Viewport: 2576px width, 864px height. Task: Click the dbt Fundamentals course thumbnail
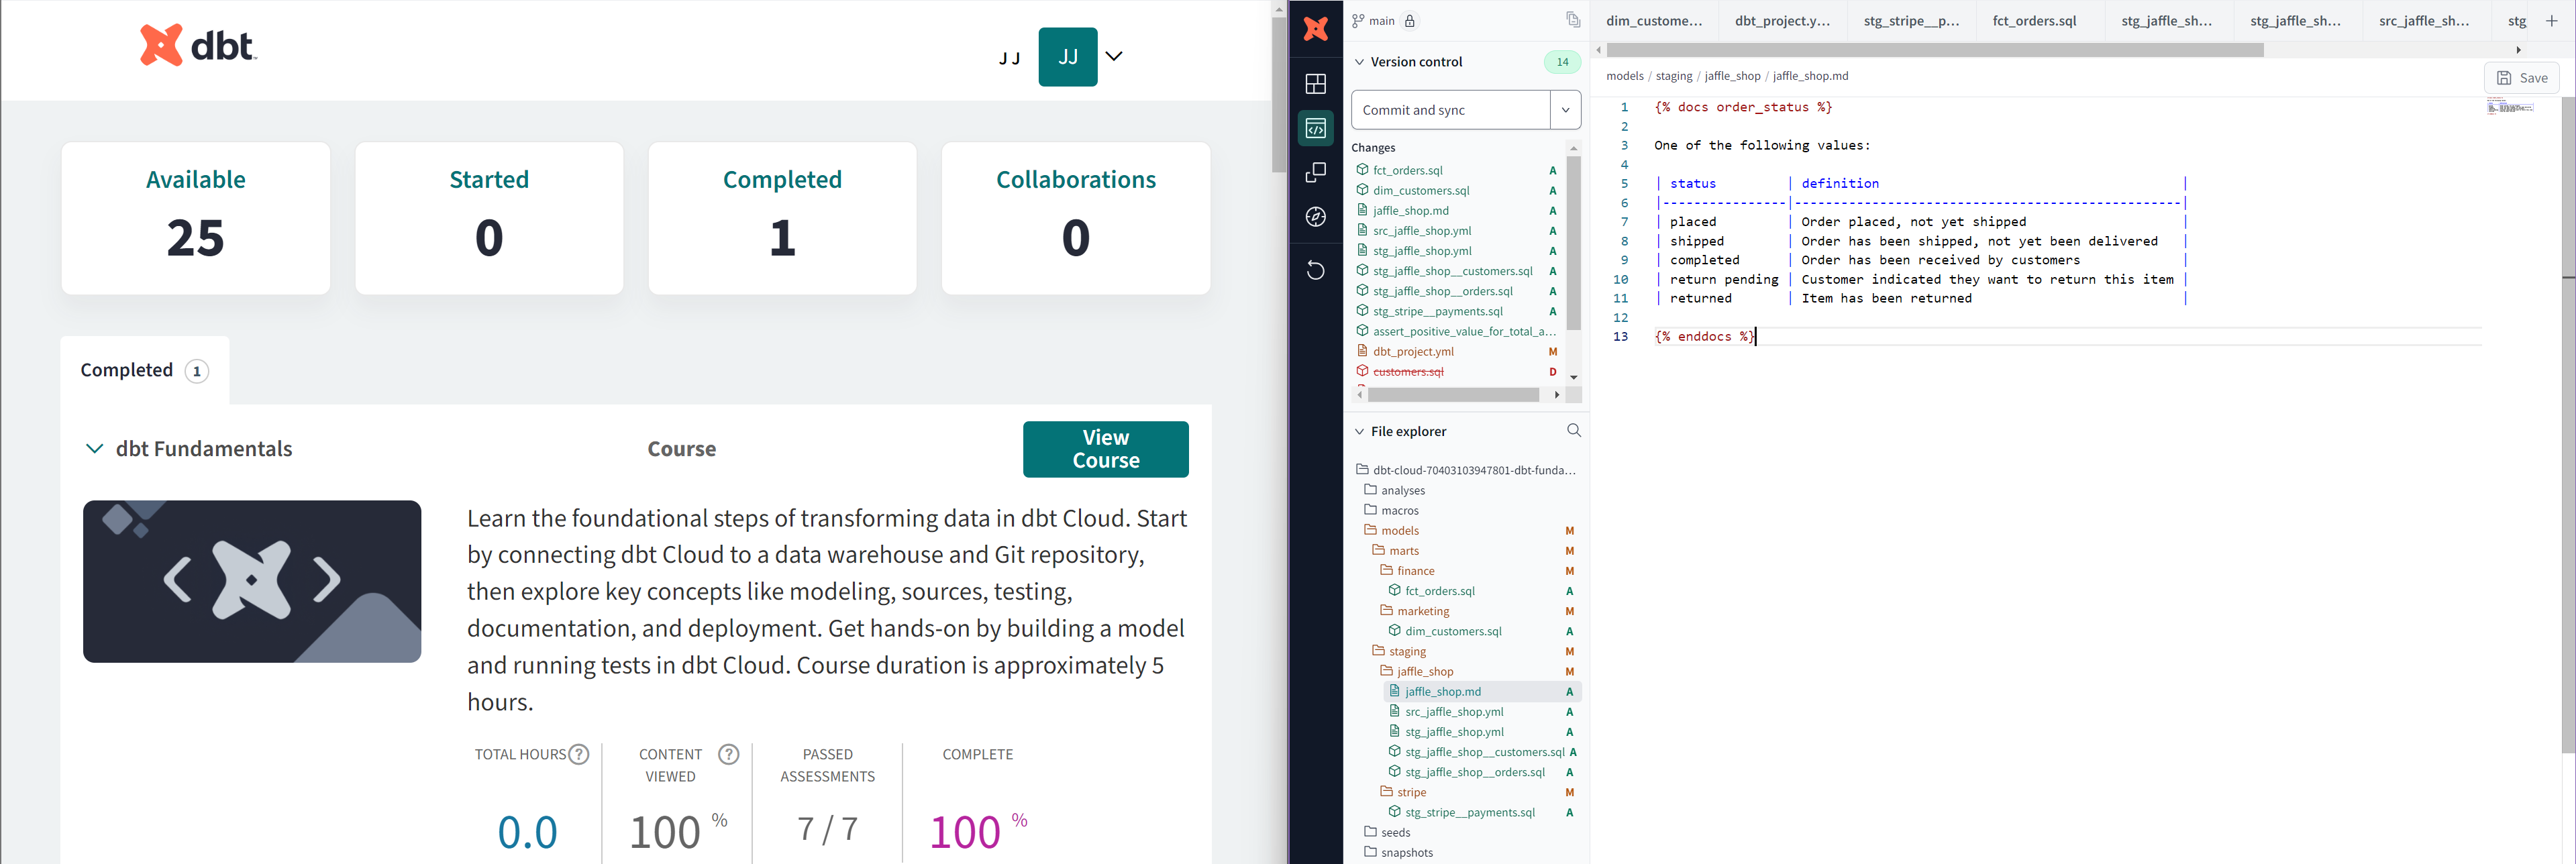(x=252, y=581)
